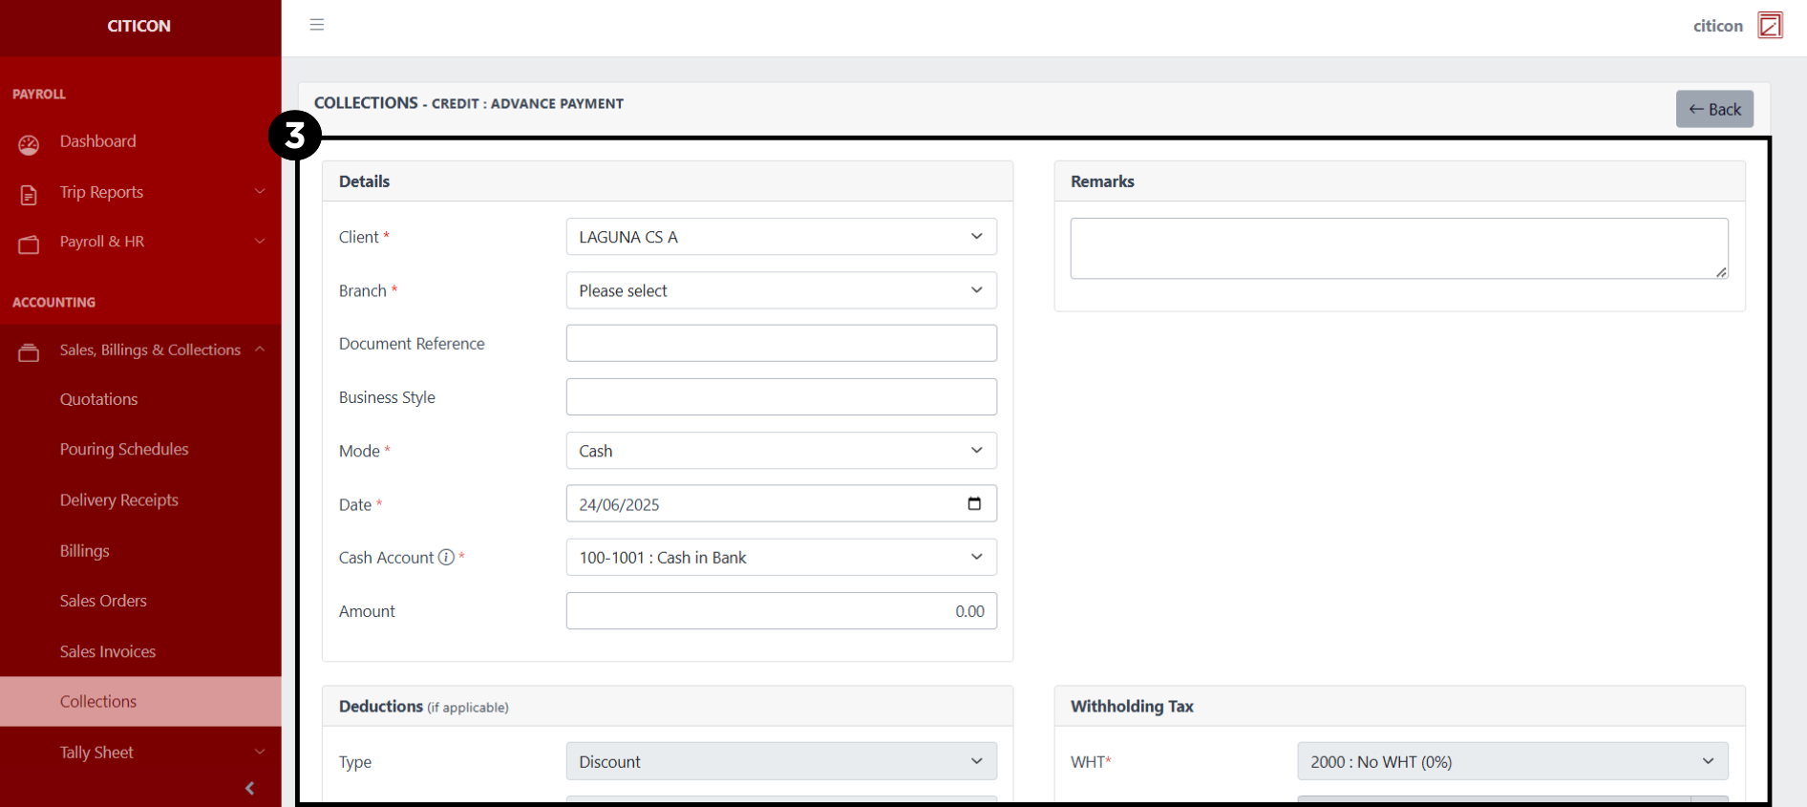Collapse the sidebar with the left chevron
The image size is (1807, 807).
250,788
